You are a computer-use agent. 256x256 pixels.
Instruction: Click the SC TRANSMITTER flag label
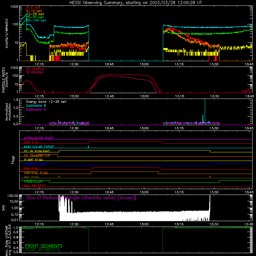point(37,156)
